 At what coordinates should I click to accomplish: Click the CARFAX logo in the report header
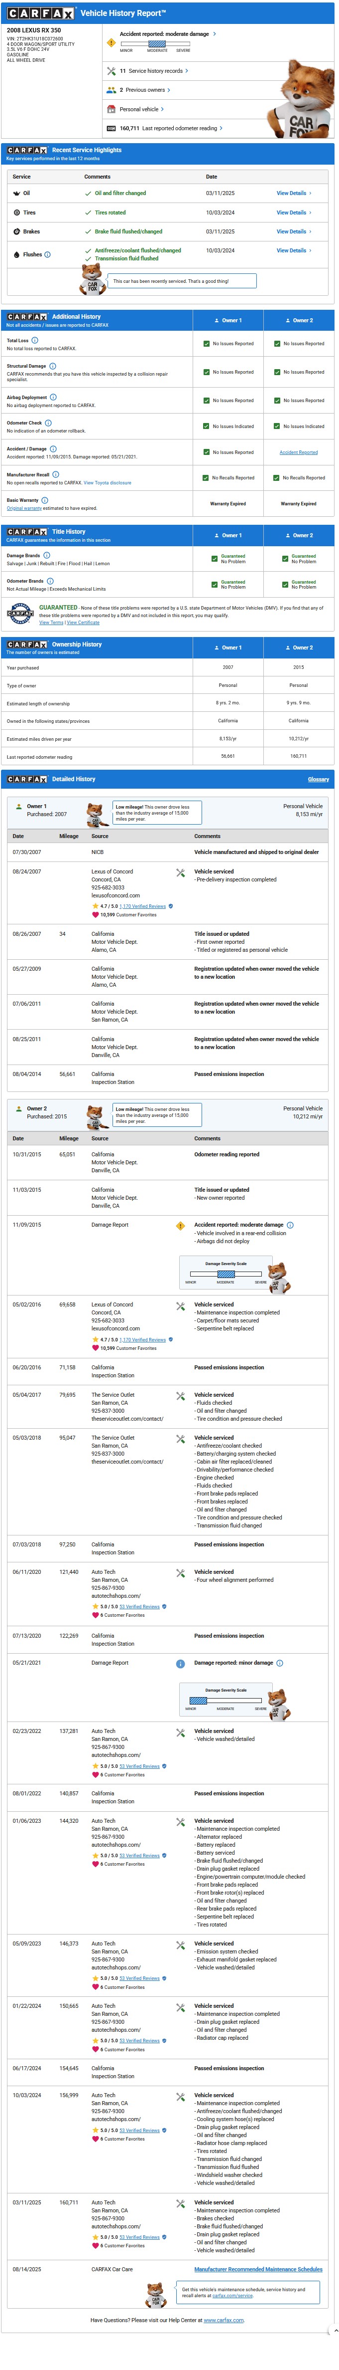point(41,14)
